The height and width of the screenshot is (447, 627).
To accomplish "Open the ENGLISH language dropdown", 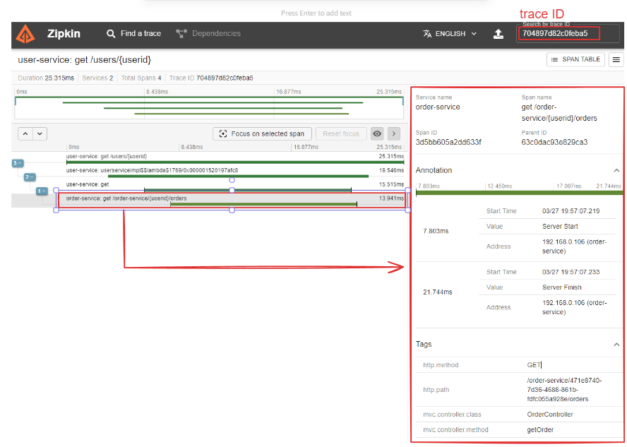I will (450, 34).
